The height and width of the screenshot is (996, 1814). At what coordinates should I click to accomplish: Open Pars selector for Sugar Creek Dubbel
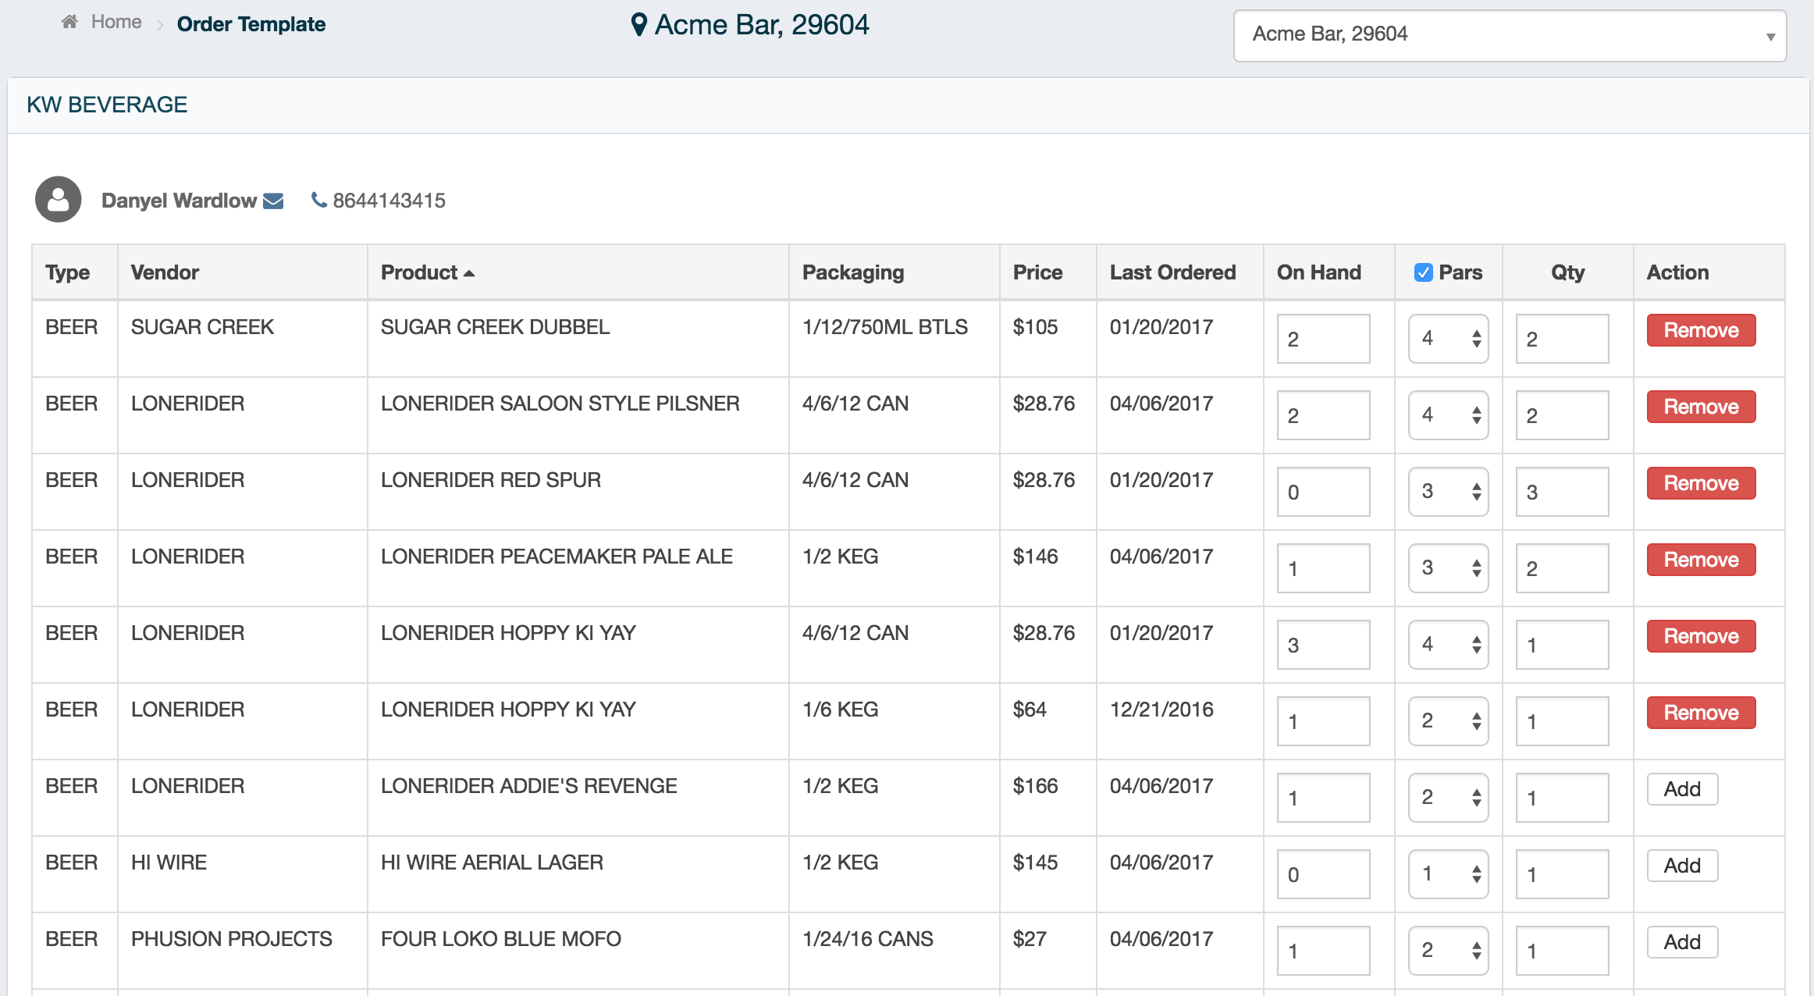click(1448, 339)
